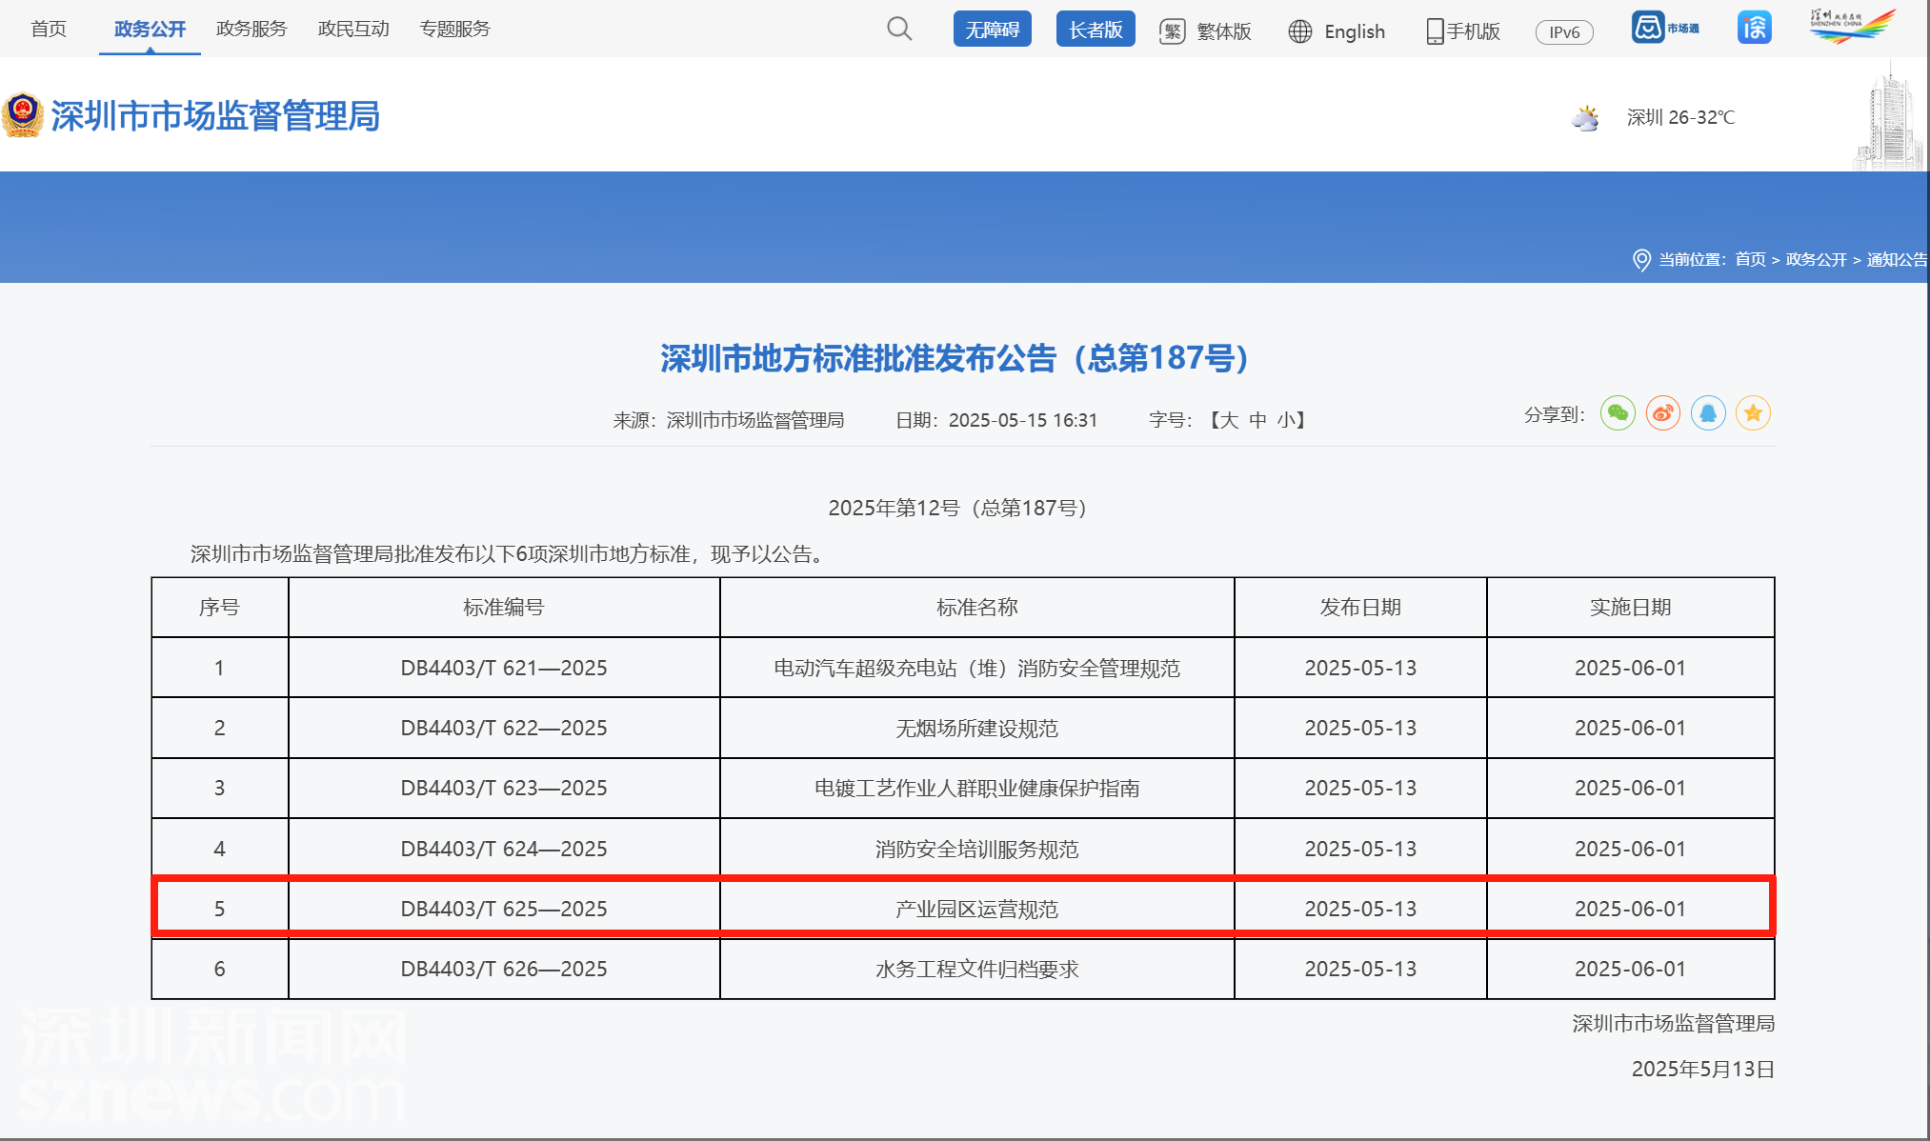
Task: Enable 无障碍 accessibility mode
Action: [x=992, y=30]
